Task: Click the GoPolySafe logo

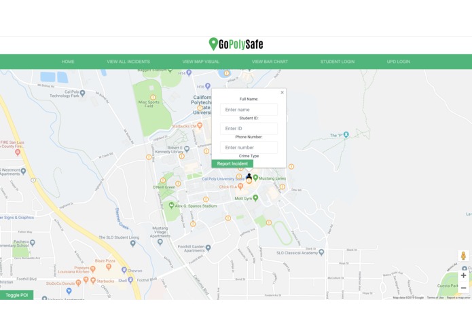Action: 236,44
